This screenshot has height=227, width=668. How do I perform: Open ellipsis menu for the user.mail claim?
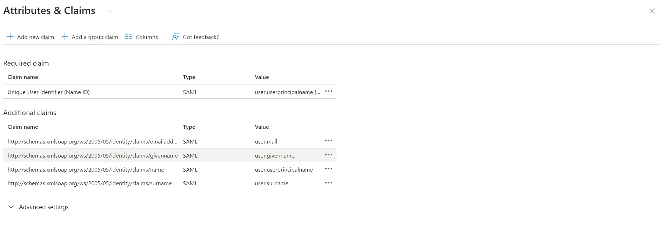pyautogui.click(x=329, y=141)
